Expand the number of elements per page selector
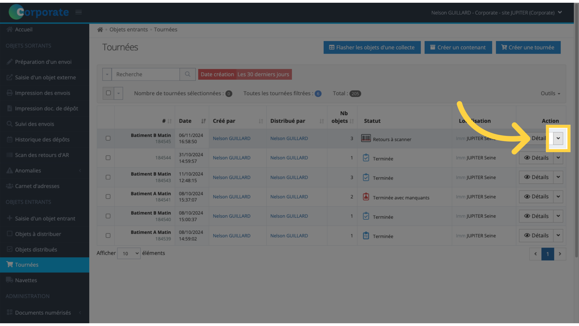The image size is (579, 326). pos(128,253)
